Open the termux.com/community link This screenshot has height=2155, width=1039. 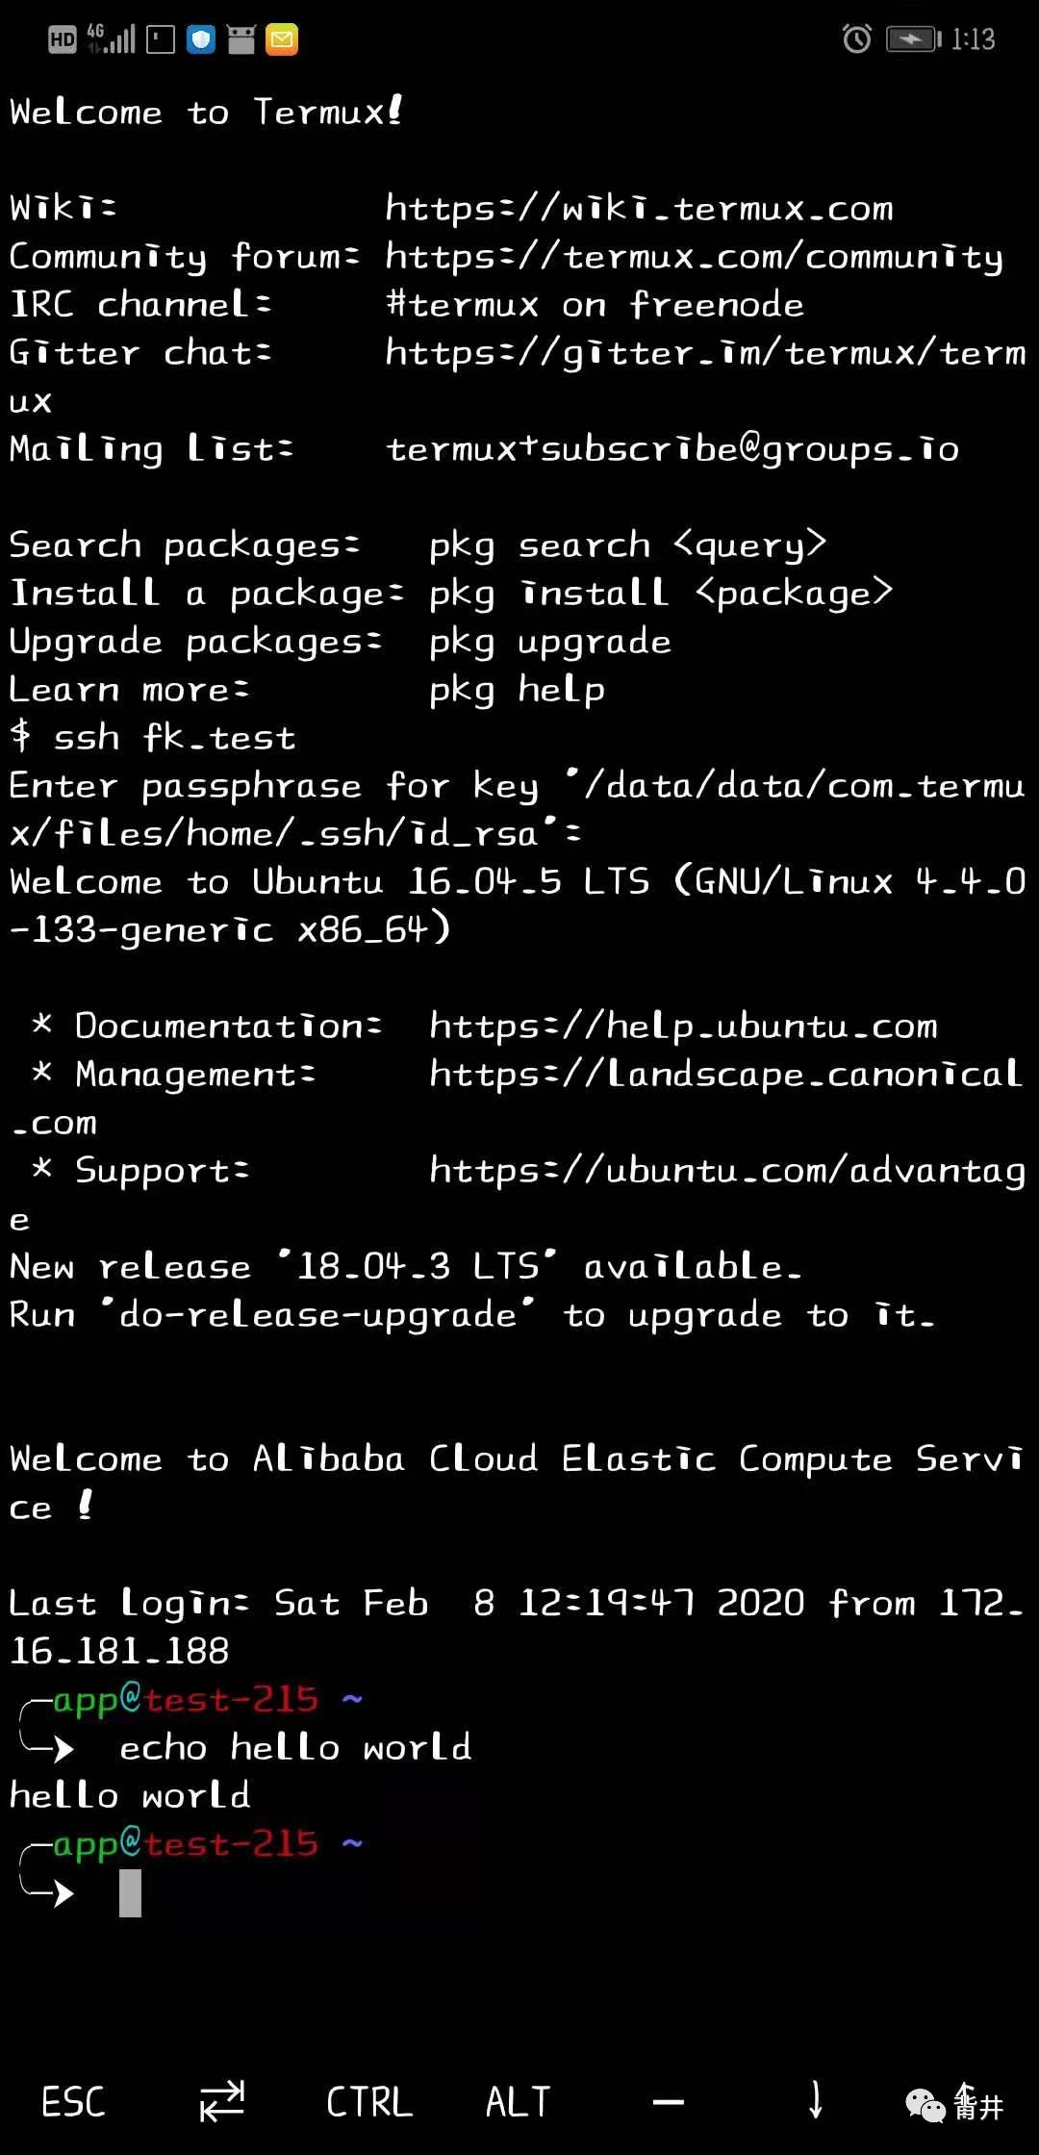tap(694, 257)
